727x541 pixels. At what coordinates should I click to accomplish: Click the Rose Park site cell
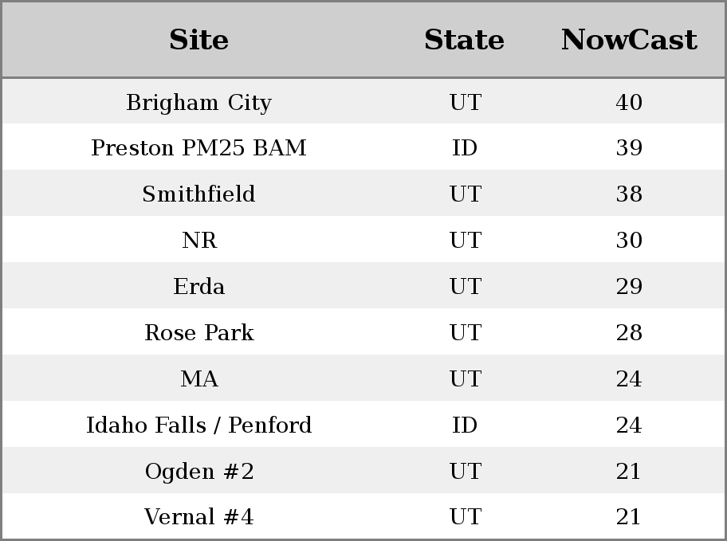(x=198, y=333)
